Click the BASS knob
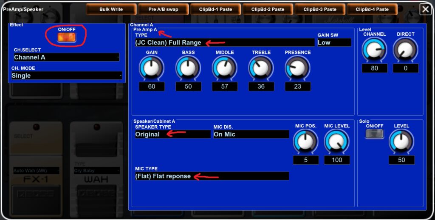 tap(188, 68)
